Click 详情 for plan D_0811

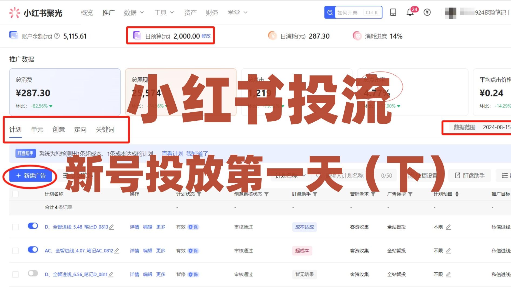click(134, 274)
